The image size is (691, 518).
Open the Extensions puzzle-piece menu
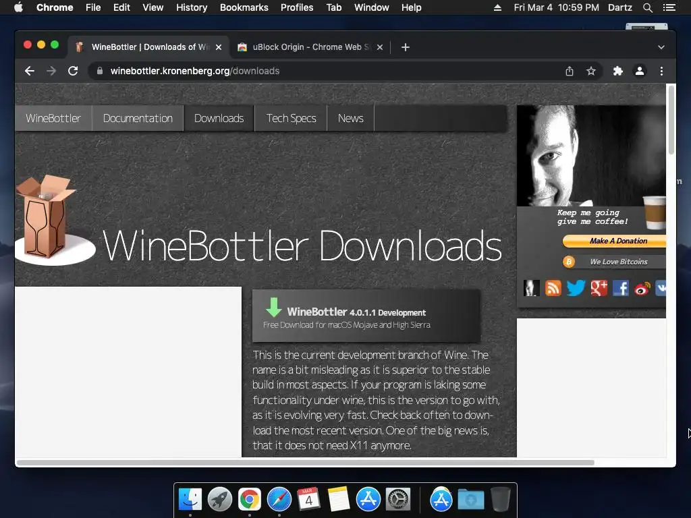pyautogui.click(x=618, y=71)
